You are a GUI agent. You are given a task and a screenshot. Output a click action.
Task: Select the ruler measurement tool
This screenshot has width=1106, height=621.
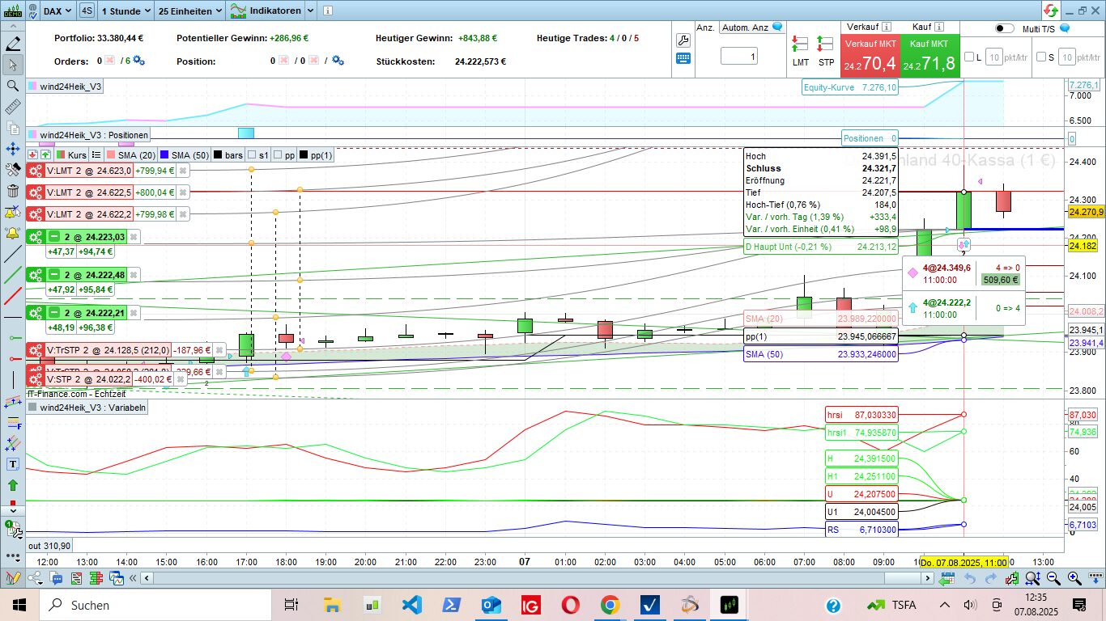pyautogui.click(x=13, y=107)
